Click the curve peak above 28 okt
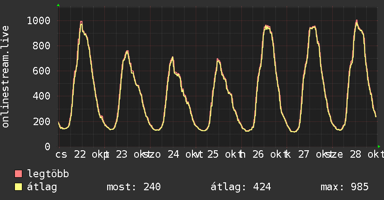This screenshot has width=384, height=200. (x=357, y=21)
